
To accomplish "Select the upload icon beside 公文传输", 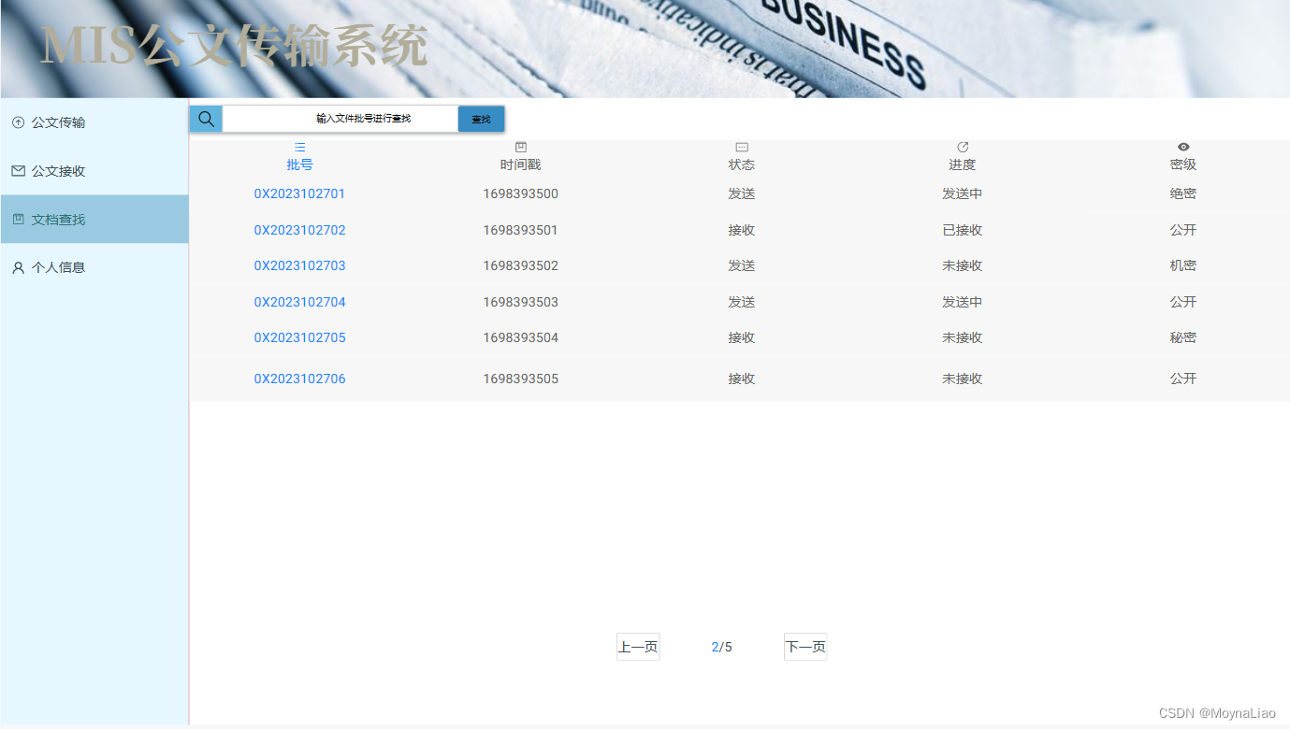I will click(x=17, y=121).
